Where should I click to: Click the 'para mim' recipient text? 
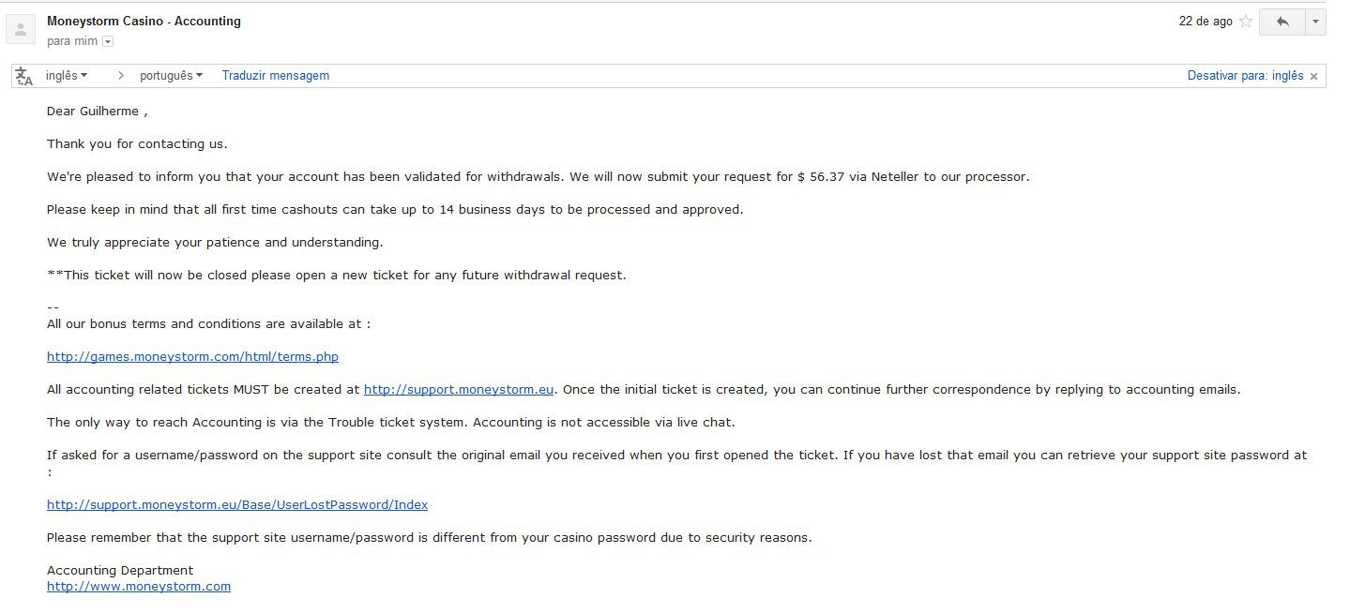tap(72, 41)
